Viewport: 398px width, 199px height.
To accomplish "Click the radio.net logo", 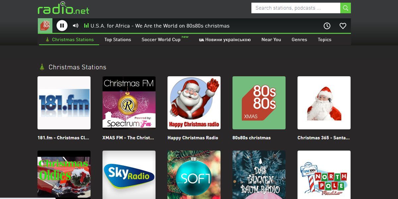I will tap(63, 8).
